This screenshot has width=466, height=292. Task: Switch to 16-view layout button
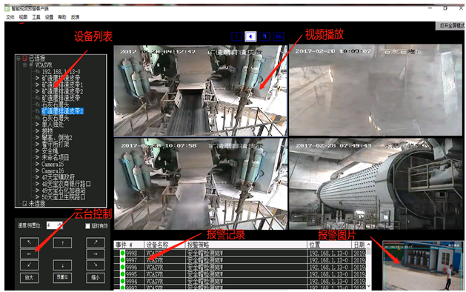[279, 36]
